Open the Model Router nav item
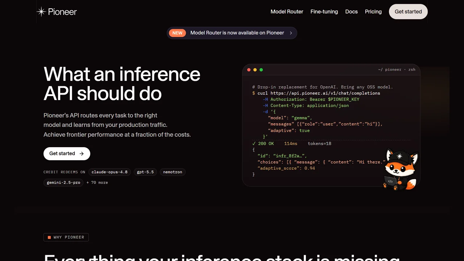 click(287, 12)
